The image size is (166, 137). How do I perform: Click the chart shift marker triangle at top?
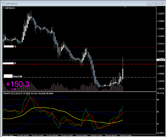coord(125,7)
